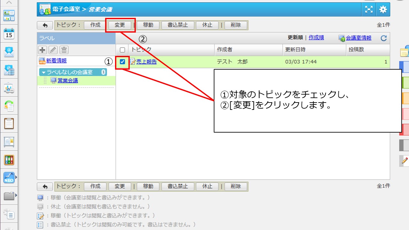Open the envelope with database stack icon
The height and width of the screenshot is (230, 409).
9,70
